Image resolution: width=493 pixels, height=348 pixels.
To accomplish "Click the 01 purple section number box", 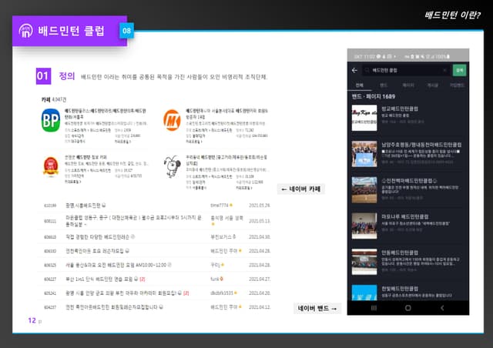I will pos(43,75).
